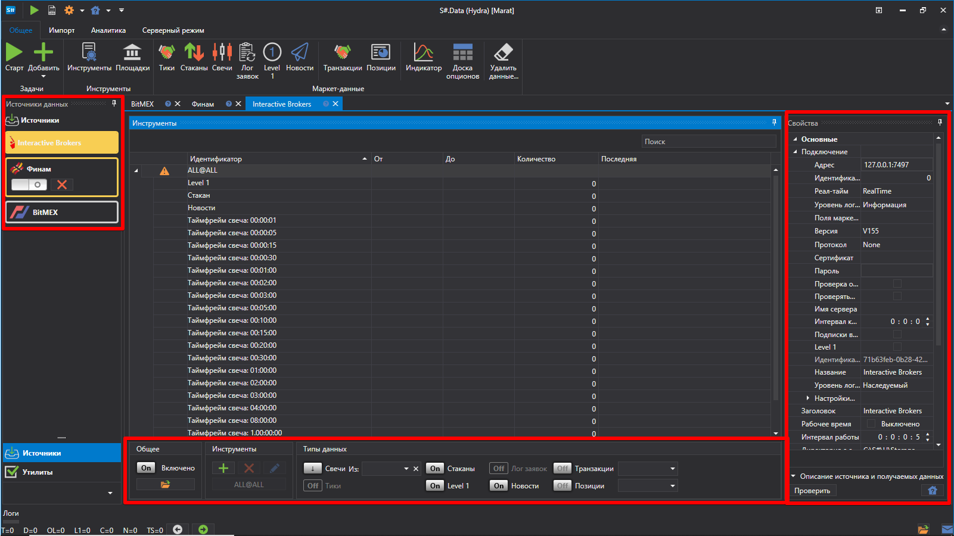Select the Interactive Brokers data source
954x536 pixels.
(62, 143)
